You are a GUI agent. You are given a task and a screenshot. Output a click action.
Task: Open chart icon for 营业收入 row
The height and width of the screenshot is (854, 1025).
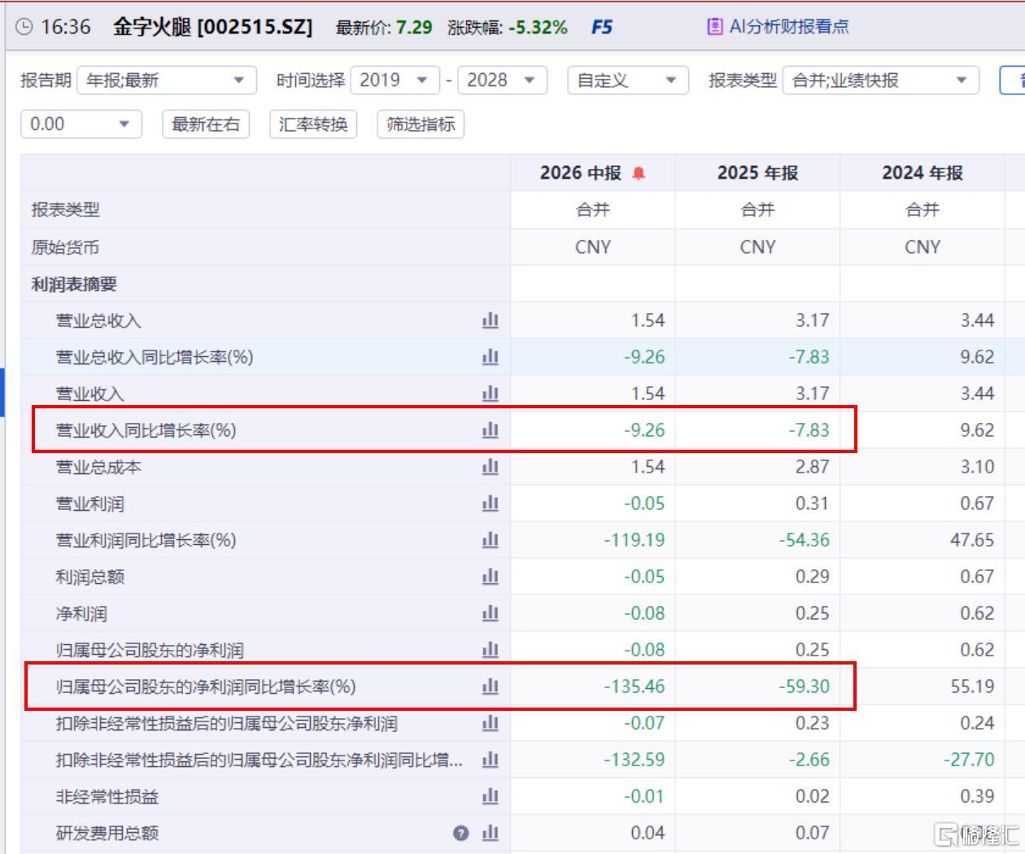pyautogui.click(x=490, y=394)
